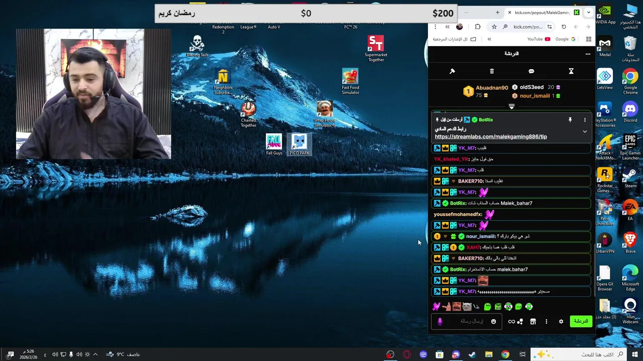This screenshot has width=643, height=361.
Task: Open the apps grid in bookmarks bar
Action: click(588, 39)
